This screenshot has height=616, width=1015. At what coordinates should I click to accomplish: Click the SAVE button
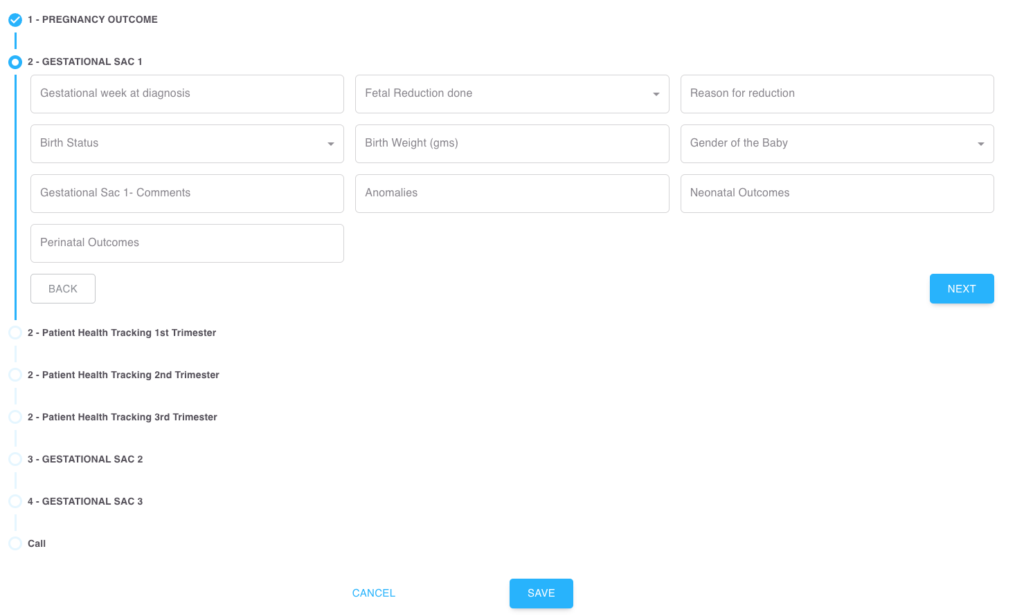pos(541,593)
